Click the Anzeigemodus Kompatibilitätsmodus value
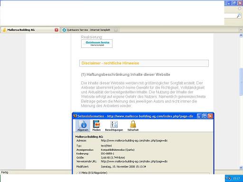This screenshot has height=182, width=243. 118,150
